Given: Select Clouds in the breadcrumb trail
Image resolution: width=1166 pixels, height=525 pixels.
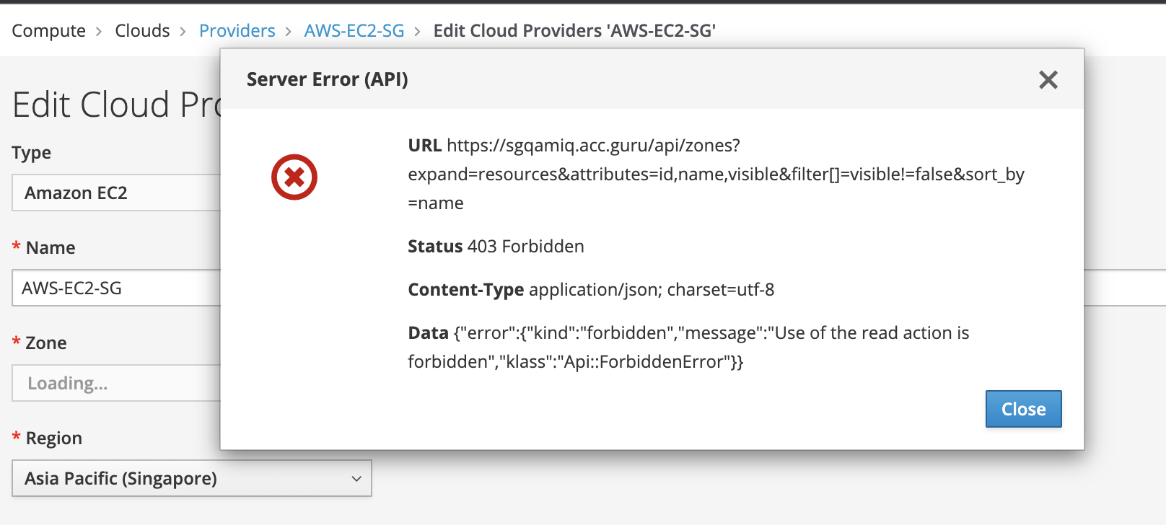Looking at the screenshot, I should point(142,31).
